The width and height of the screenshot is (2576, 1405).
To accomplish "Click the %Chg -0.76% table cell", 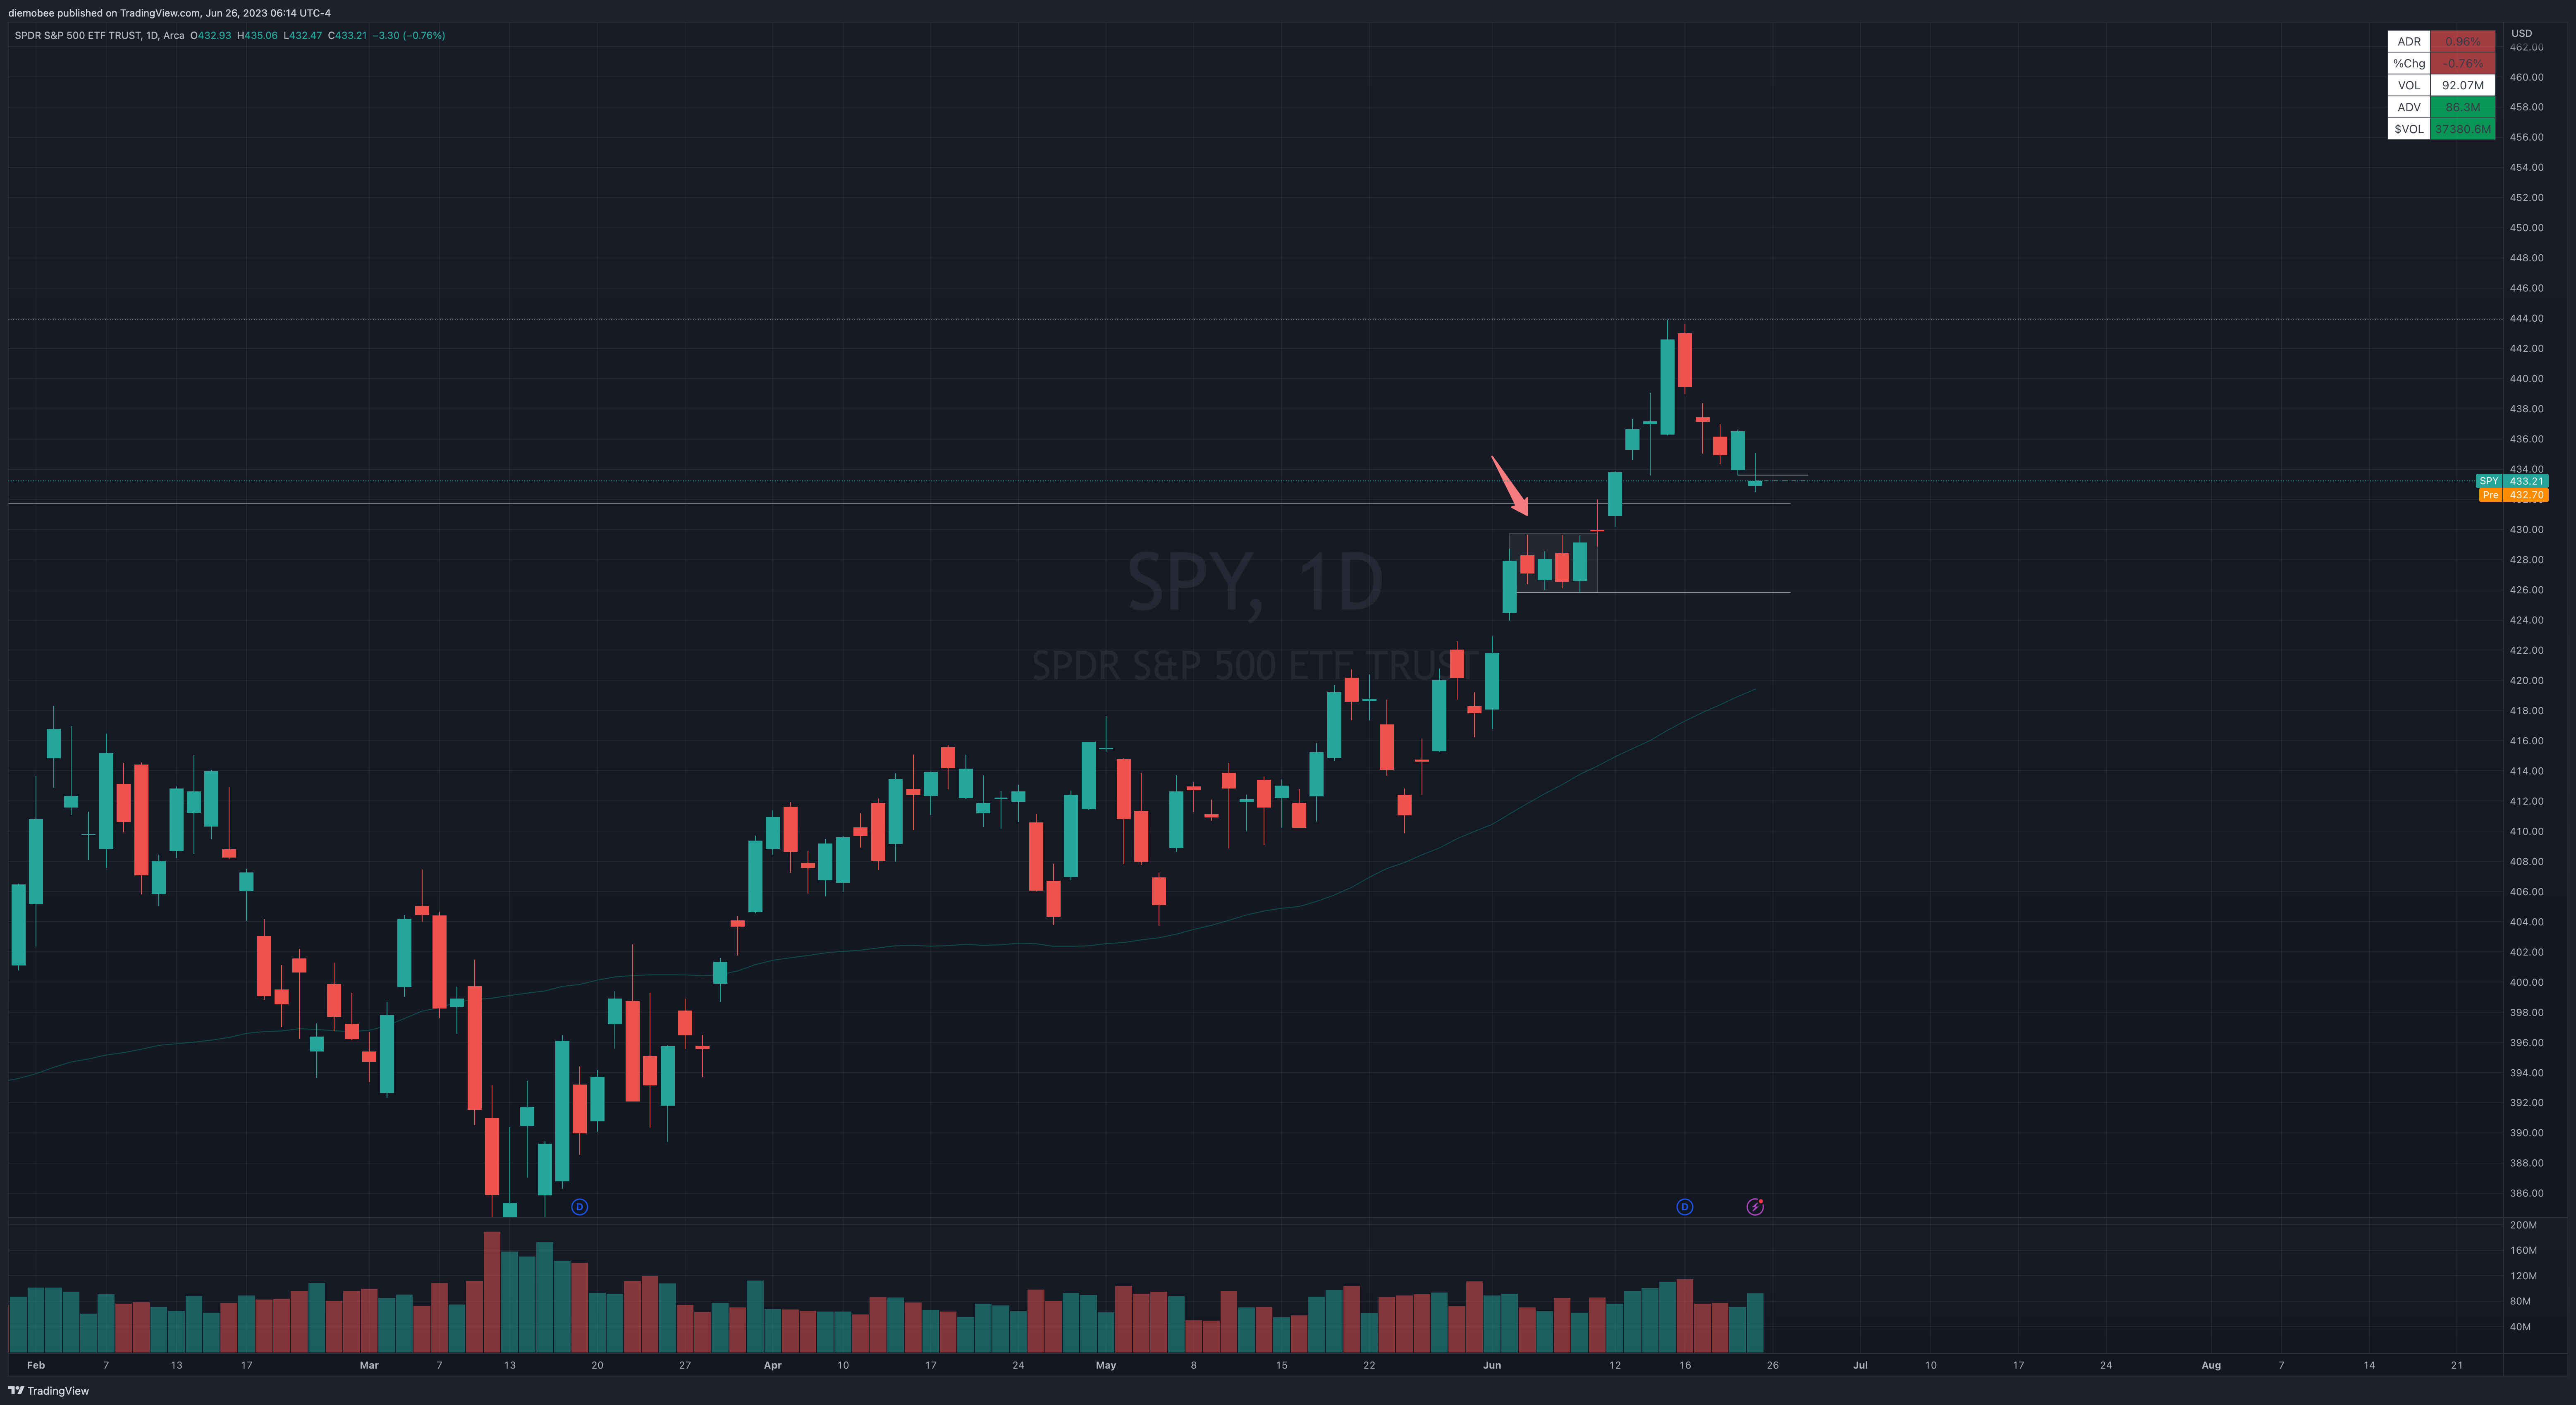I will point(2463,63).
